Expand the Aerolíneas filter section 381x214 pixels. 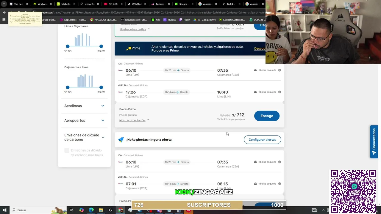pyautogui.click(x=84, y=106)
